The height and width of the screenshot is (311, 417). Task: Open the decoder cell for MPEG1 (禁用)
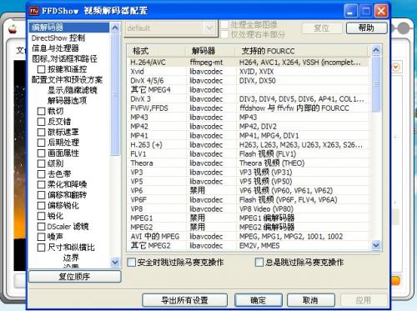pos(198,218)
